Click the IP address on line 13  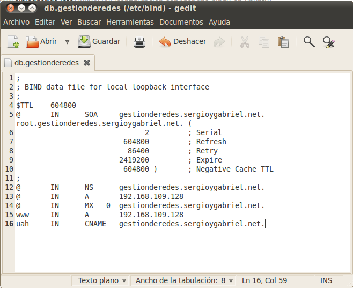click(x=151, y=196)
